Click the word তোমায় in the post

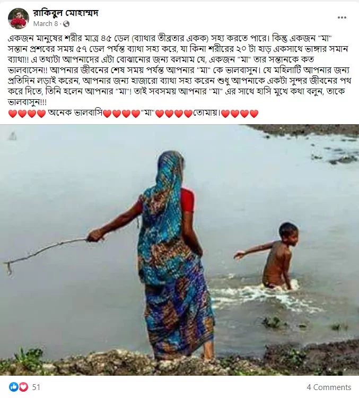pos(206,113)
